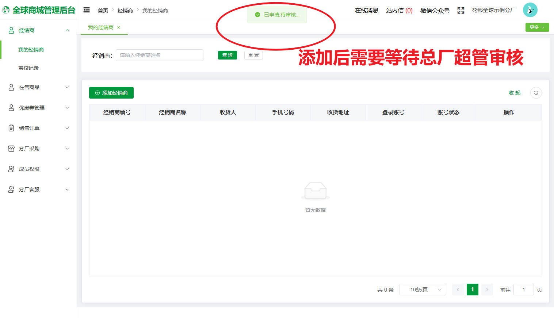
Task: Open the user avatar in top right
Action: (x=530, y=10)
